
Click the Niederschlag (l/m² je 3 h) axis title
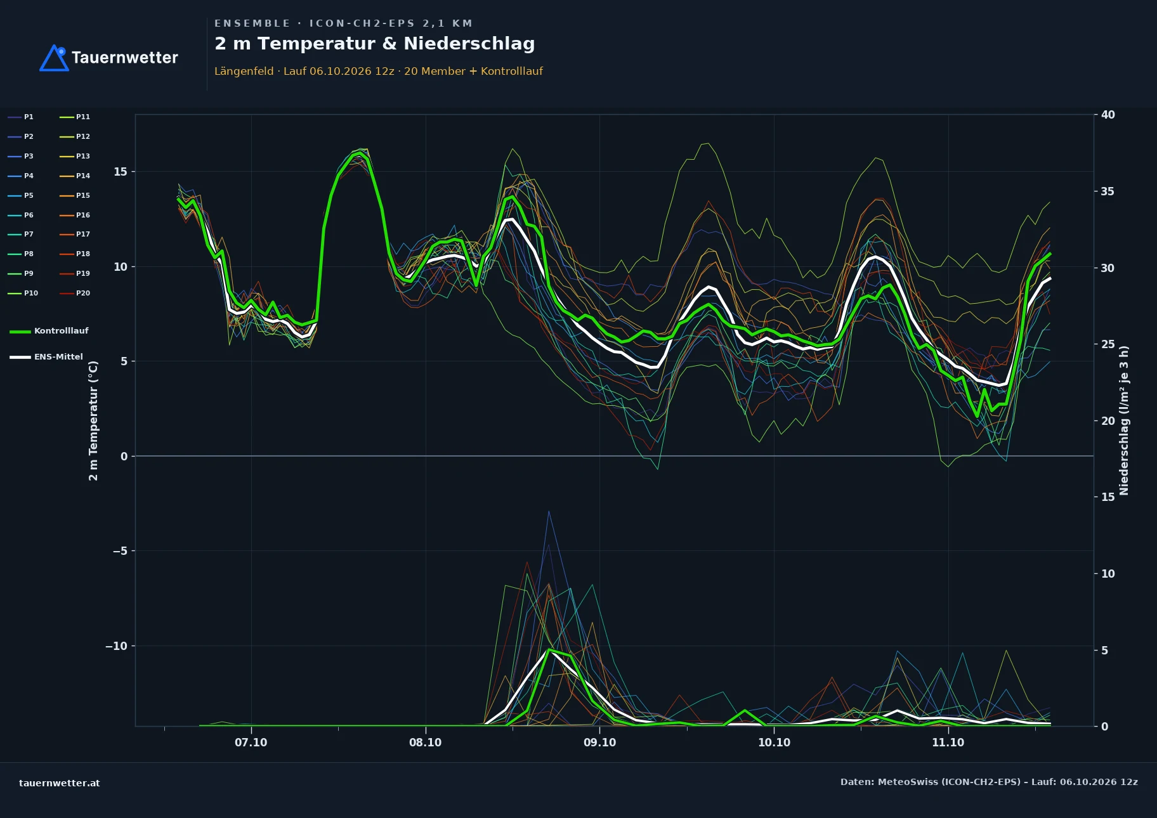(x=1124, y=420)
